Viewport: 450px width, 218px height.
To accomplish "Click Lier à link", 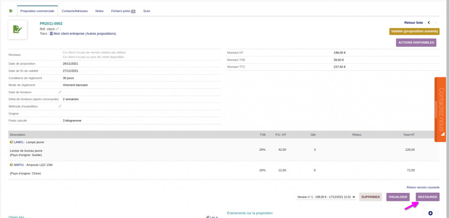I will point(214,217).
